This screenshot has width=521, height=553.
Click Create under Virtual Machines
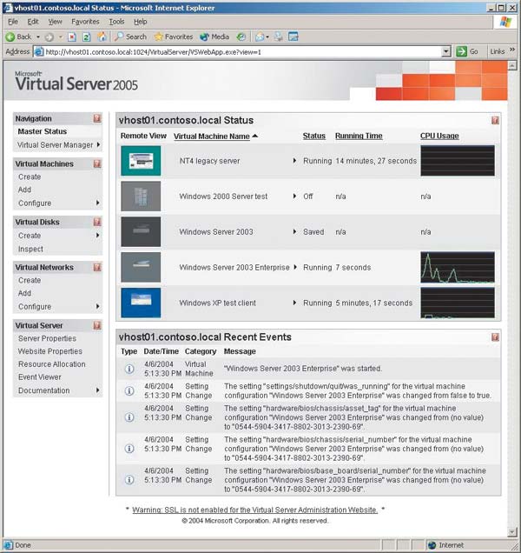click(x=30, y=177)
